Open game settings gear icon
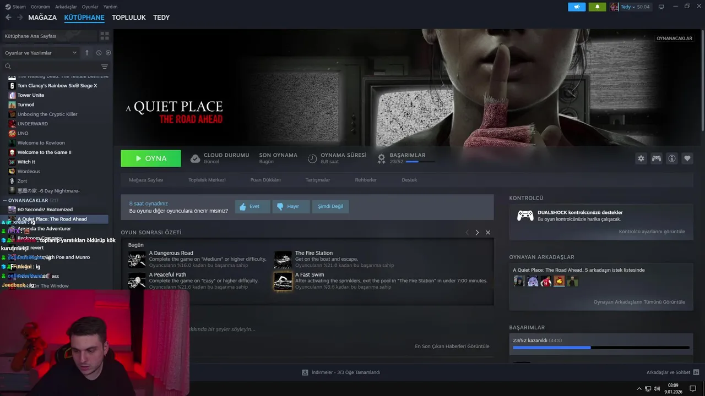 tap(641, 158)
